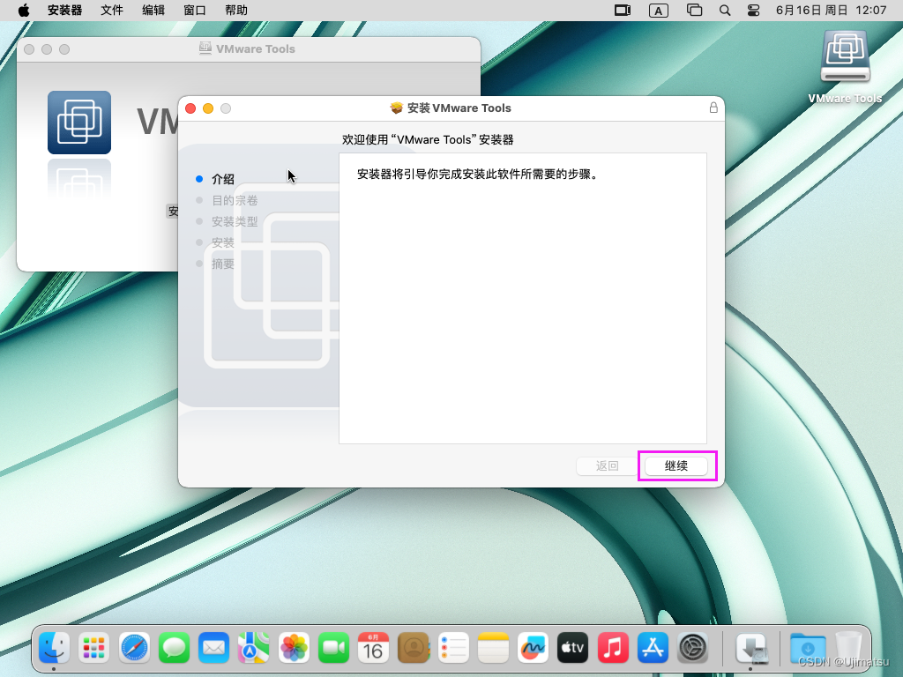Select the 摘要 step in sidebar
903x677 pixels.
pyautogui.click(x=223, y=264)
